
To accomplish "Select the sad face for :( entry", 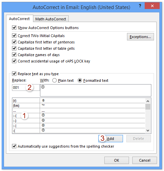I will [43, 130].
